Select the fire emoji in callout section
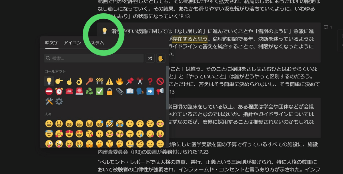The height and width of the screenshot is (174, 343). coord(119,82)
